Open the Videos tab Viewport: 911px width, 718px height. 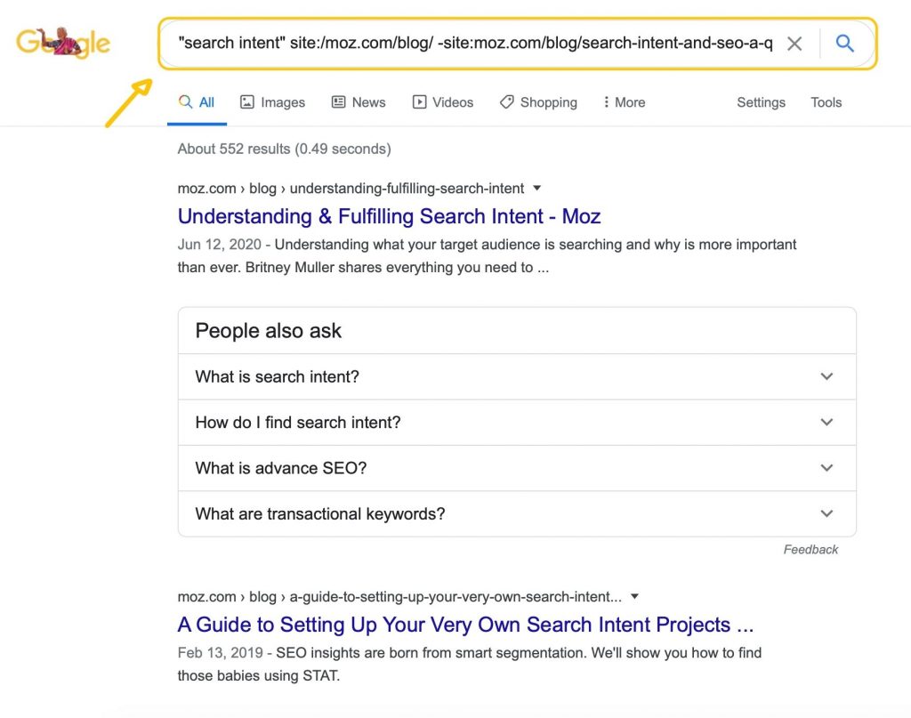[443, 102]
